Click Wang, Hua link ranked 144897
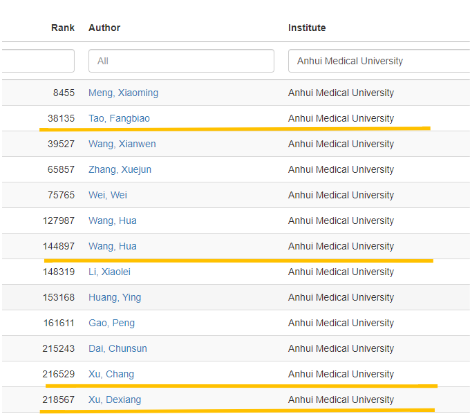Screen dimensions: 470x414 coord(112,246)
